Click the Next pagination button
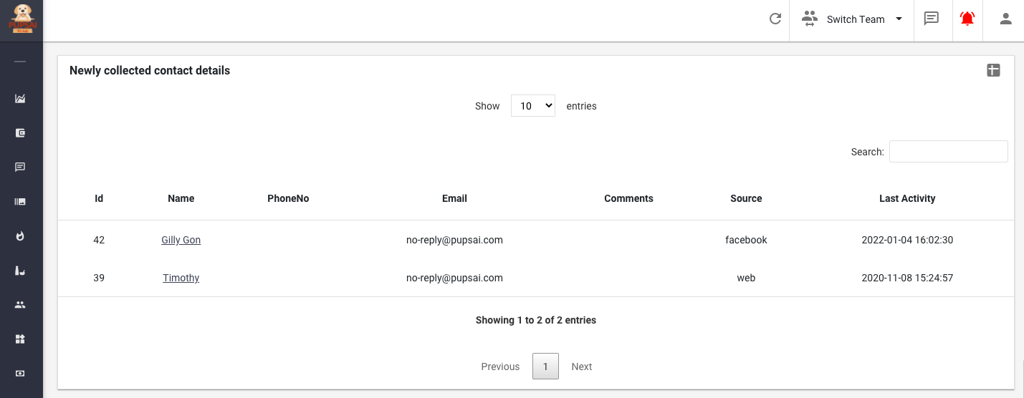 [581, 367]
